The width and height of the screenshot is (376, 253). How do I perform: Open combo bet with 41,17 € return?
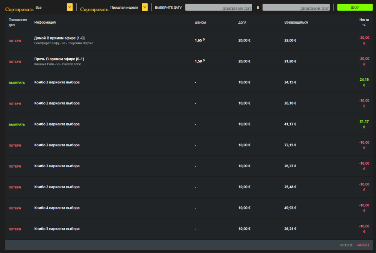(x=189, y=124)
